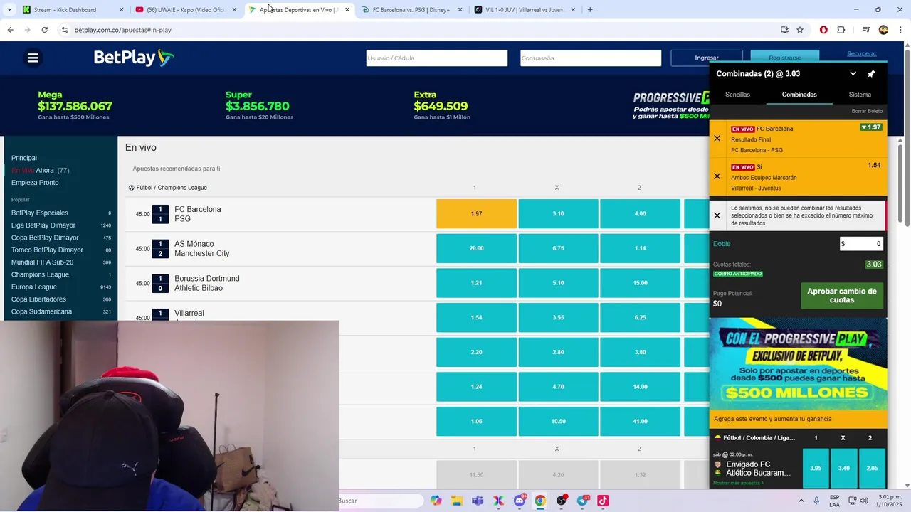Click the Registrarse button
911x512 pixels.
point(784,58)
